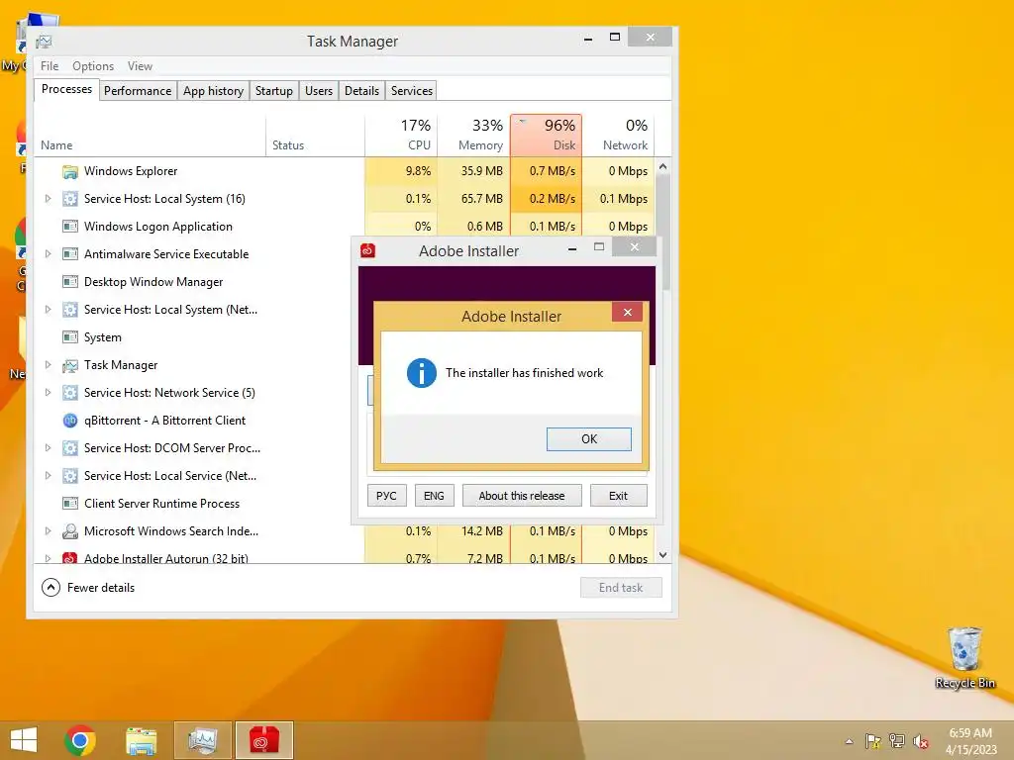Image resolution: width=1014 pixels, height=760 pixels.
Task: Switch to Adobe Installer on the taskbar
Action: [x=263, y=740]
